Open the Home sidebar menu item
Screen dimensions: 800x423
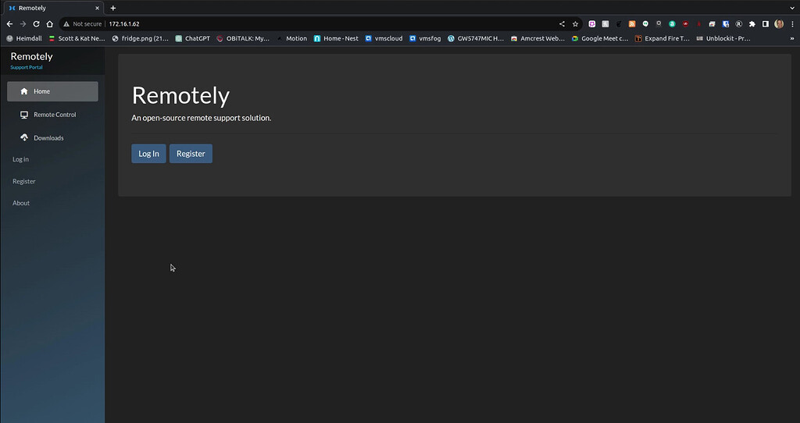point(52,91)
